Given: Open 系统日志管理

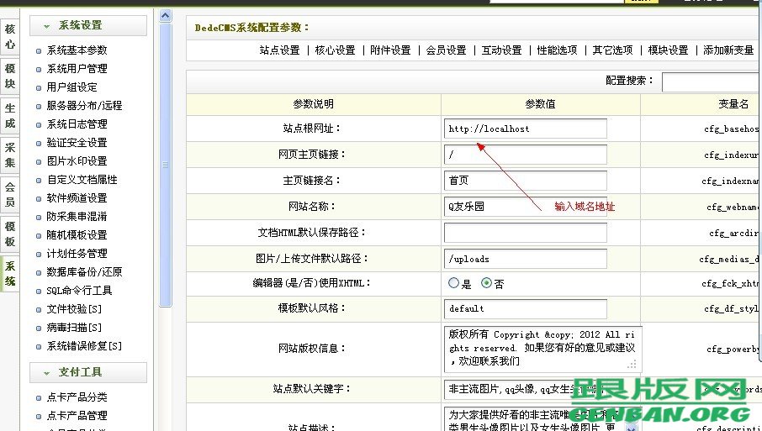Looking at the screenshot, I should click(x=77, y=124).
